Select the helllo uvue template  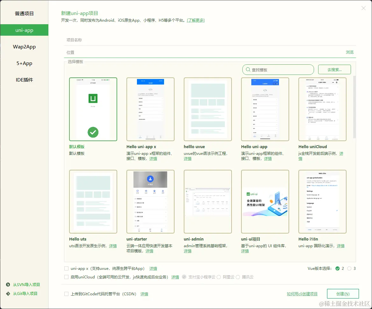(208, 109)
